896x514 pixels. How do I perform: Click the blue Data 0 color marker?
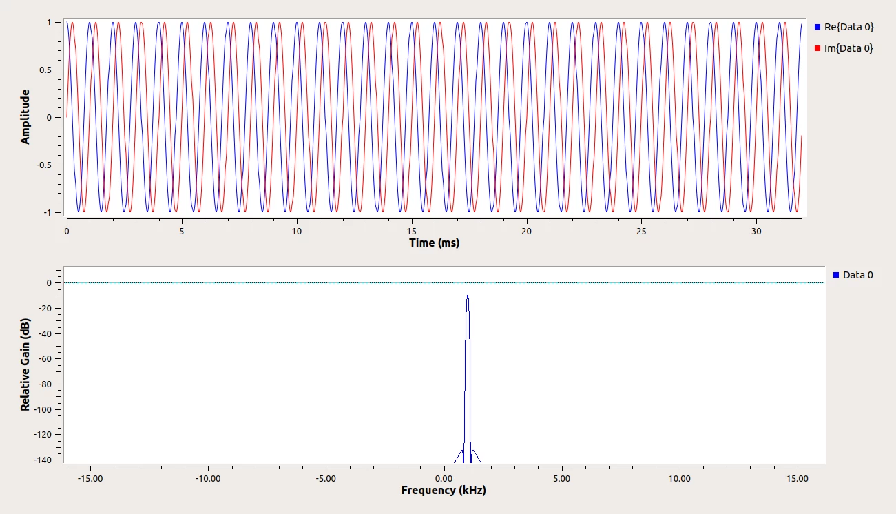pyautogui.click(x=836, y=275)
